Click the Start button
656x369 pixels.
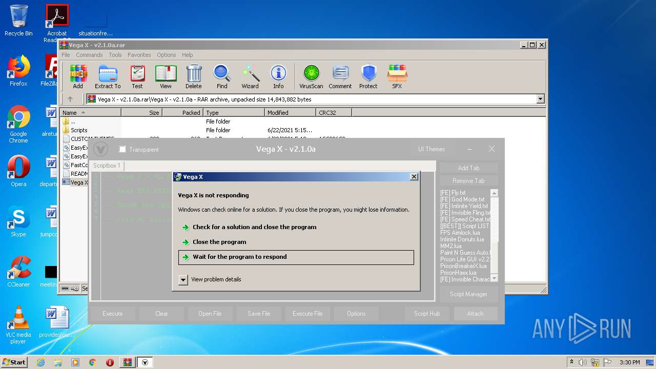(x=14, y=362)
